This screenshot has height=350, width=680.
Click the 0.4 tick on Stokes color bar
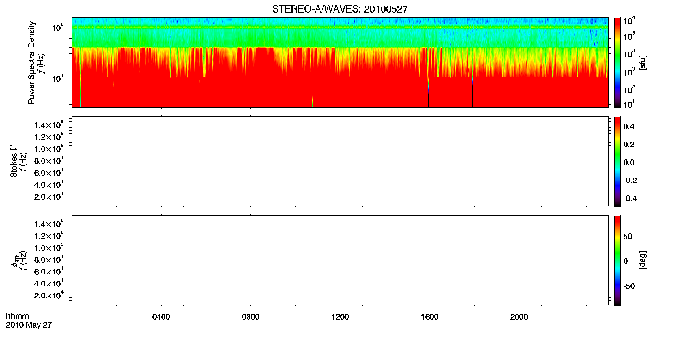[629, 127]
